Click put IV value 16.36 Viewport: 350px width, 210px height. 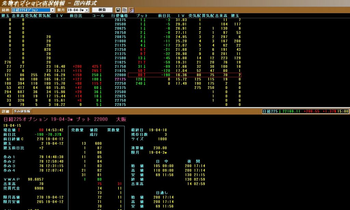click(181, 75)
